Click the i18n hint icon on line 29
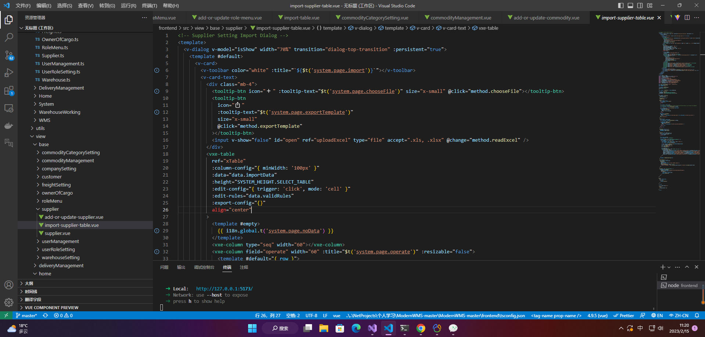705x337 pixels. coord(157,231)
